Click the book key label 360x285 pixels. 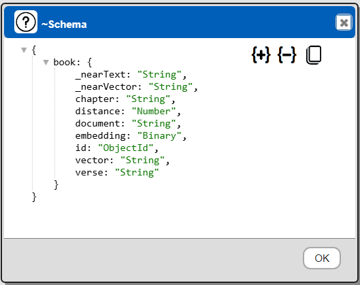click(64, 62)
